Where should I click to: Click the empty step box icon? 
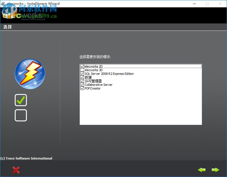[x=21, y=115]
